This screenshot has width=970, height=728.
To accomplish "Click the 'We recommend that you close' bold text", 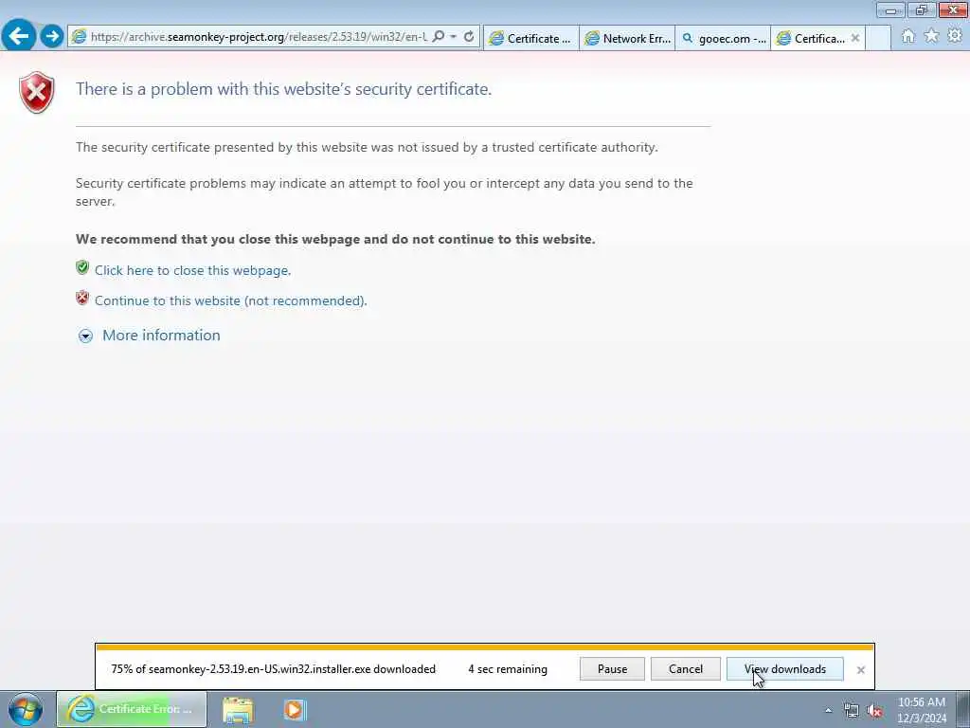I will click(335, 239).
